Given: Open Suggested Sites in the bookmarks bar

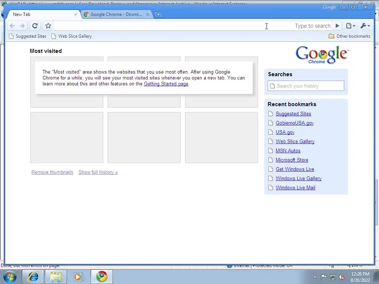Looking at the screenshot, I should click(x=27, y=36).
